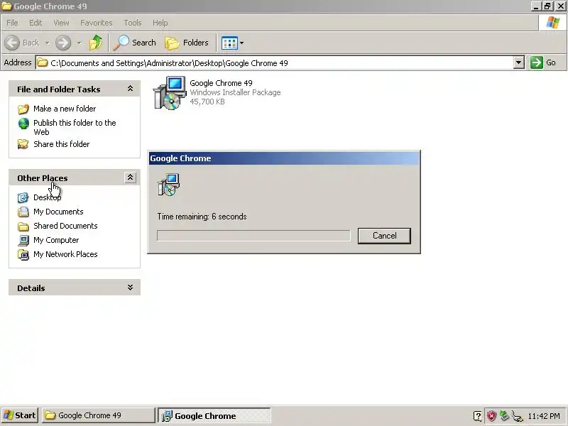Click the Publish this folder globe icon
Screen dimensions: 568x426
[23, 124]
